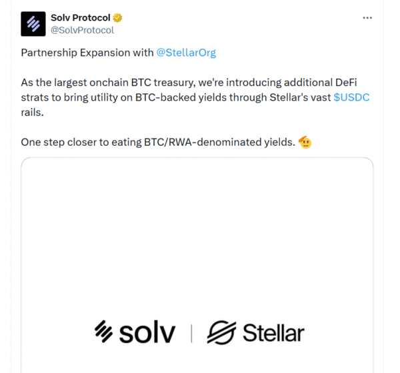Open the @SolvProtocol handle link
Image resolution: width=400 pixels, height=373 pixels.
click(82, 30)
